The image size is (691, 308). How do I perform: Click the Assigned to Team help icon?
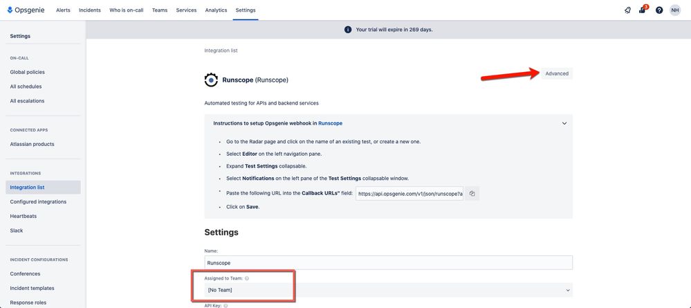pyautogui.click(x=247, y=279)
